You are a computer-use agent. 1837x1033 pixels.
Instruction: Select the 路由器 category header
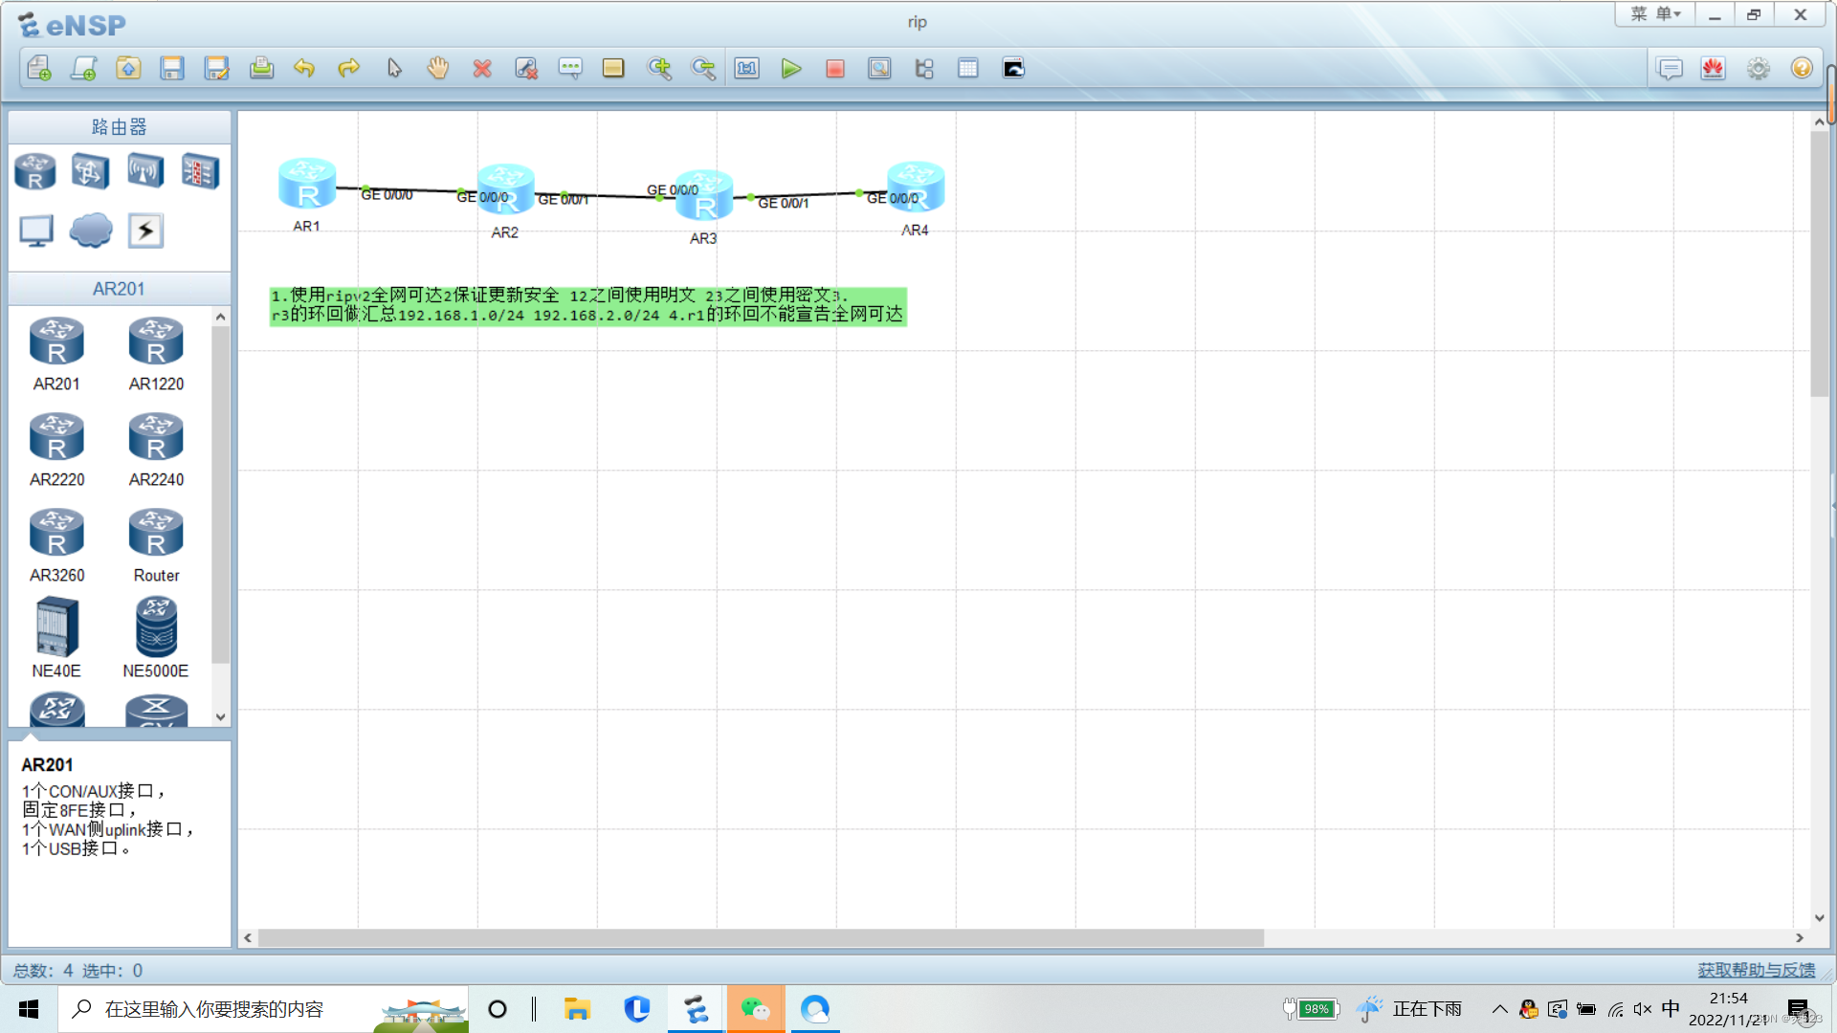coord(120,127)
